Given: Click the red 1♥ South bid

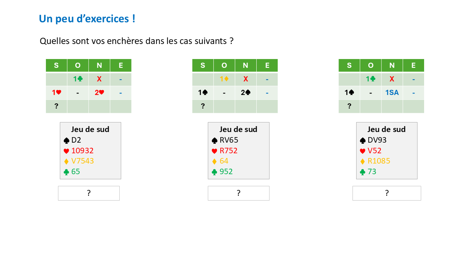Looking at the screenshot, I should point(56,93).
